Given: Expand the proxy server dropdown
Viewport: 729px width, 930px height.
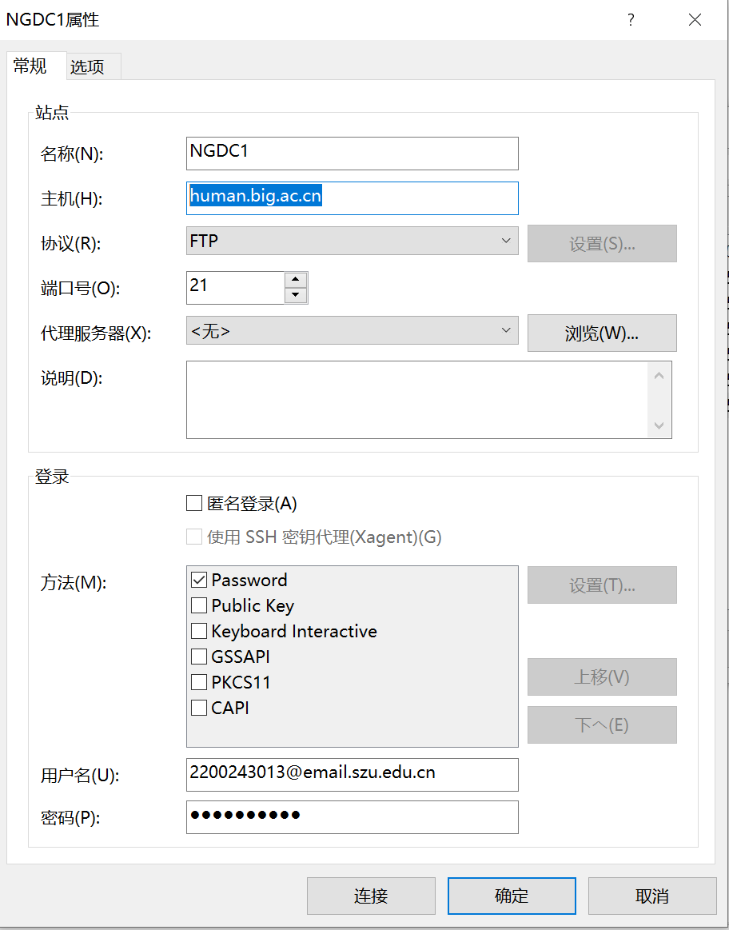Looking at the screenshot, I should 352,330.
